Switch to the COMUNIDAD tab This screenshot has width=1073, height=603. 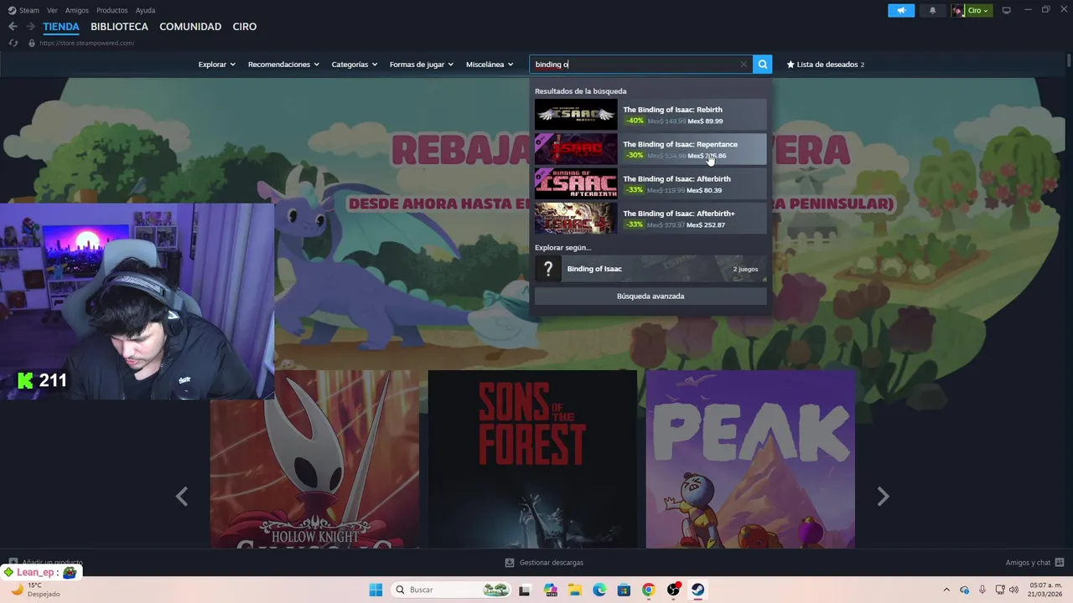[190, 27]
